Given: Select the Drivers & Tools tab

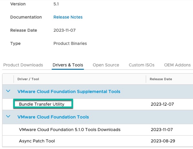Looking at the screenshot, I should (x=68, y=65).
